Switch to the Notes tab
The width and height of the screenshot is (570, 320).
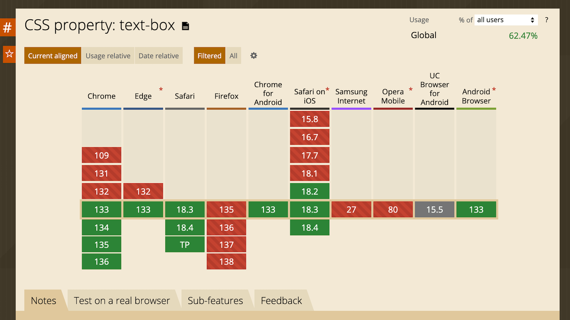[x=44, y=300]
